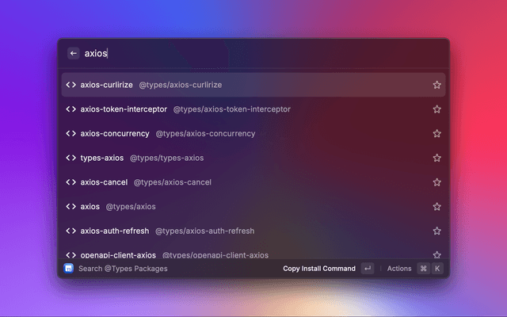Open the Actions menu
507x317 pixels.
tap(399, 269)
